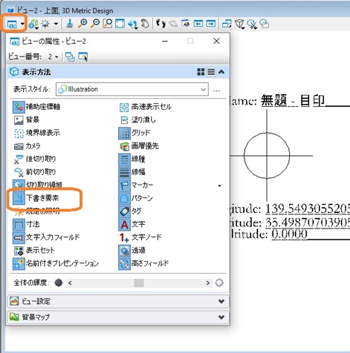Toggle 表示セット attribute
The height and width of the screenshot is (353, 350).
click(x=34, y=250)
